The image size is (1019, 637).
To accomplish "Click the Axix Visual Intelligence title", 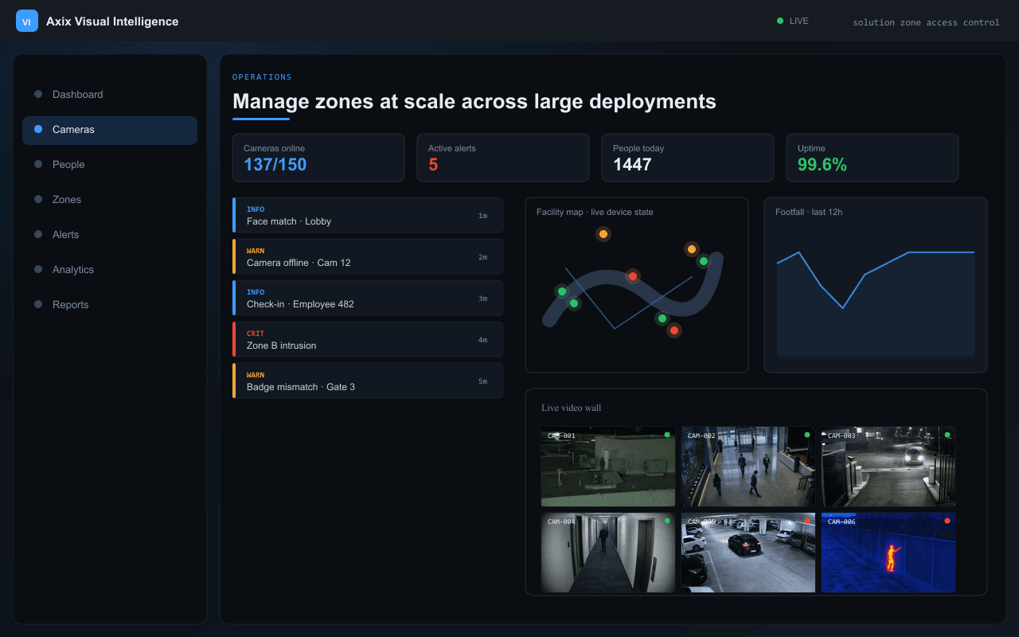I will click(112, 21).
